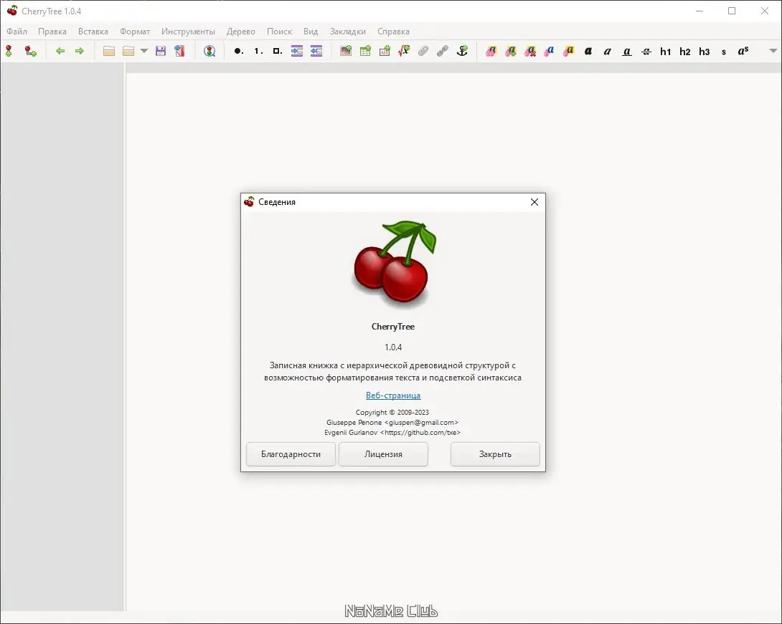Open the Инструменты menu
Screen dimensions: 782x624
(188, 32)
